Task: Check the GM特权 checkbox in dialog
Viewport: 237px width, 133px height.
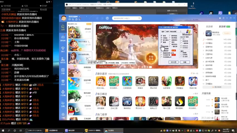Action: [x=181, y=55]
